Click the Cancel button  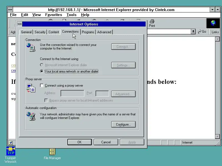(x=106, y=142)
